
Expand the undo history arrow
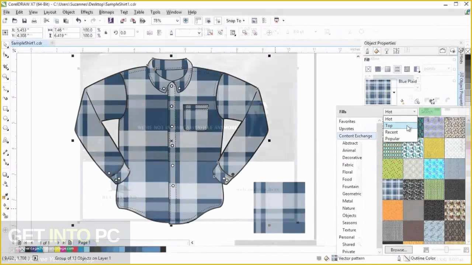[x=85, y=21]
